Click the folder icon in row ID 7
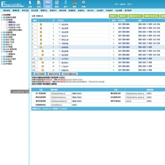The height and width of the screenshot is (165, 165). (x=41, y=47)
